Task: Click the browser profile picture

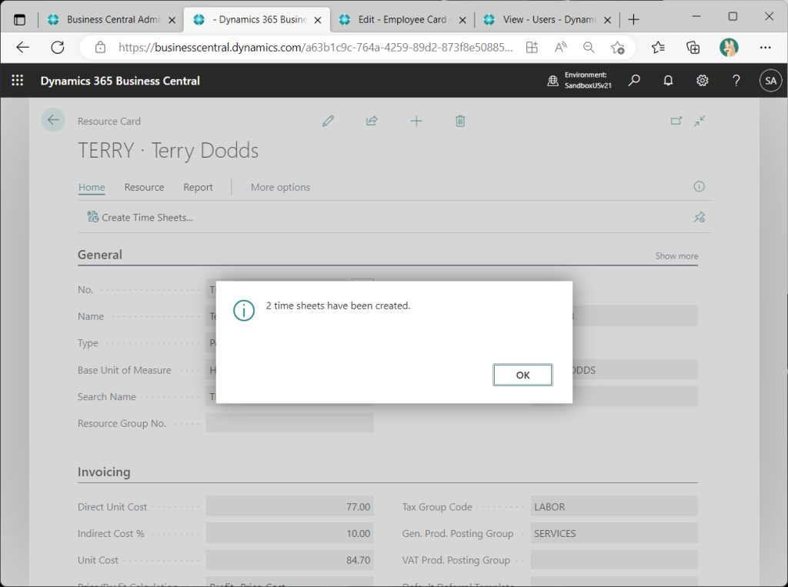Action: pos(729,48)
